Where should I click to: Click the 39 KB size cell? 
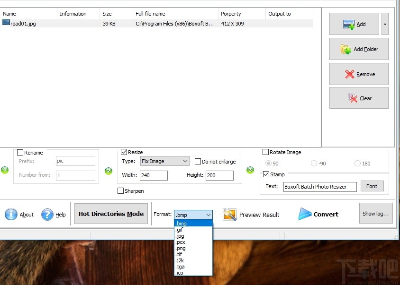click(x=109, y=24)
